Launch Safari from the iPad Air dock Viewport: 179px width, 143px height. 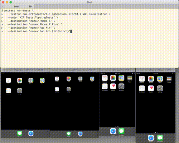pyautogui.click(x=31, y=133)
